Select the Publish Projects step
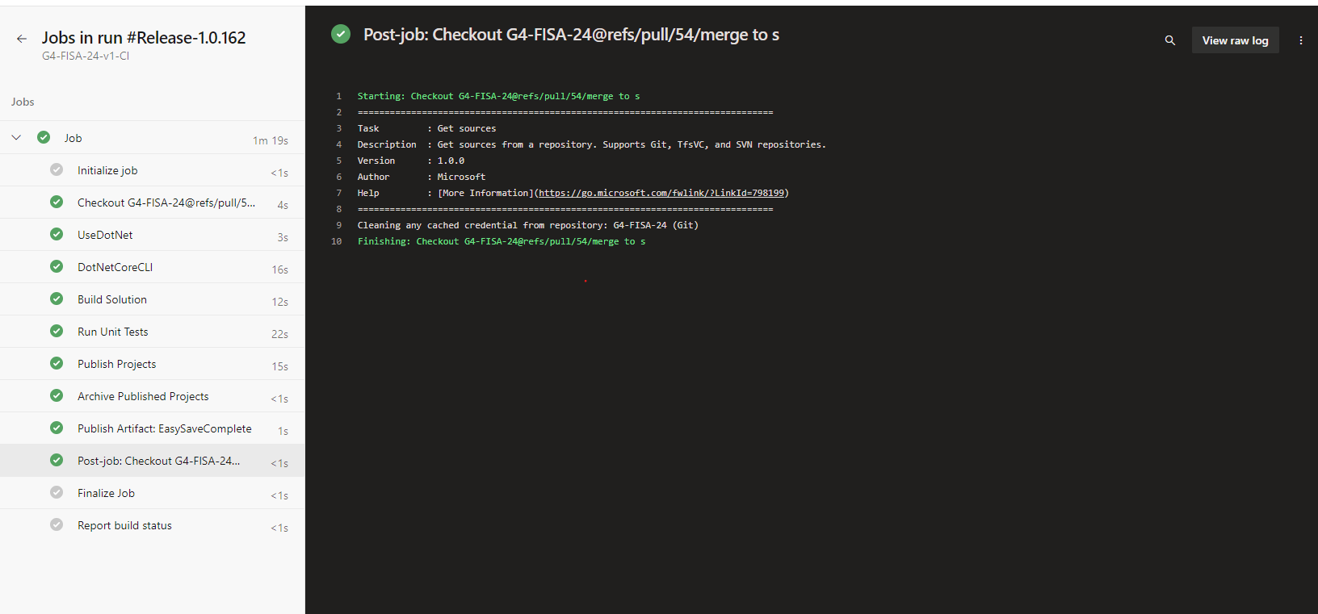This screenshot has width=1318, height=614. click(117, 364)
